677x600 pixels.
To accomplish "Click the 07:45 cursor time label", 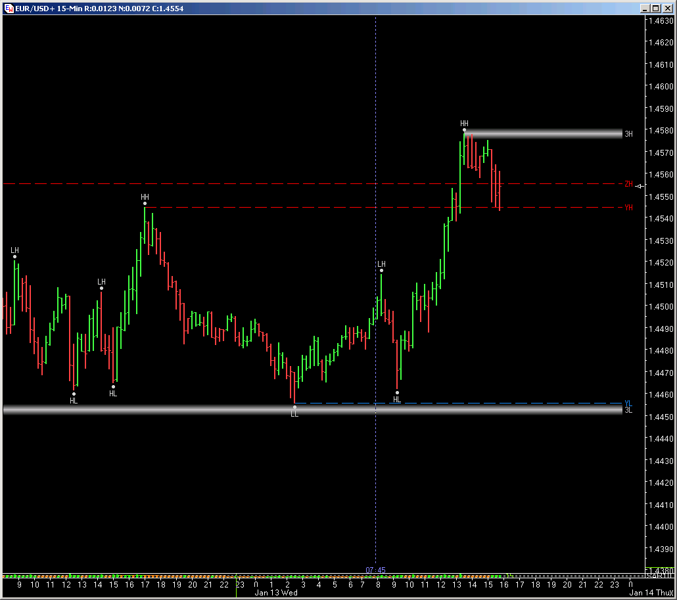I will point(375,570).
